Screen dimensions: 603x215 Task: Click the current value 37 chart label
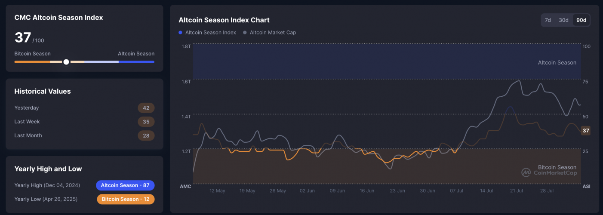[x=585, y=131]
